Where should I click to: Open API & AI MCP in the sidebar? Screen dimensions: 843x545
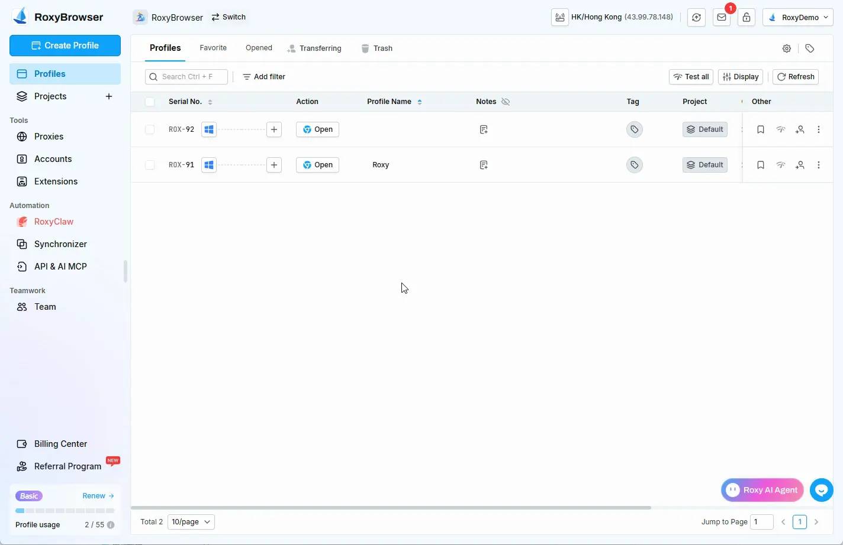click(65, 267)
